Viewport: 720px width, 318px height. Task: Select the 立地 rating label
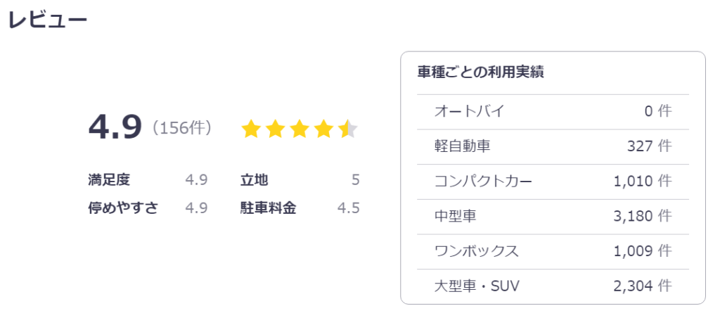coord(254,180)
